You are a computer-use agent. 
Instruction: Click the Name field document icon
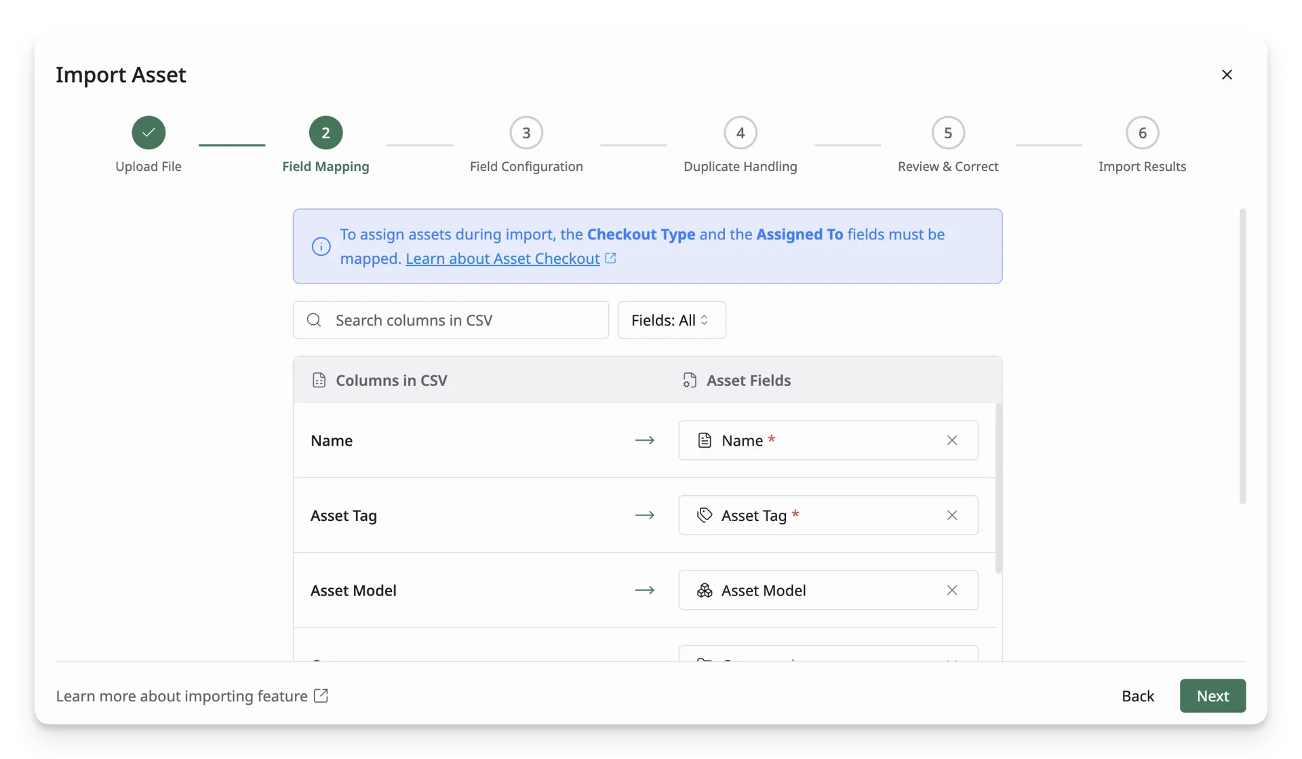pos(705,440)
